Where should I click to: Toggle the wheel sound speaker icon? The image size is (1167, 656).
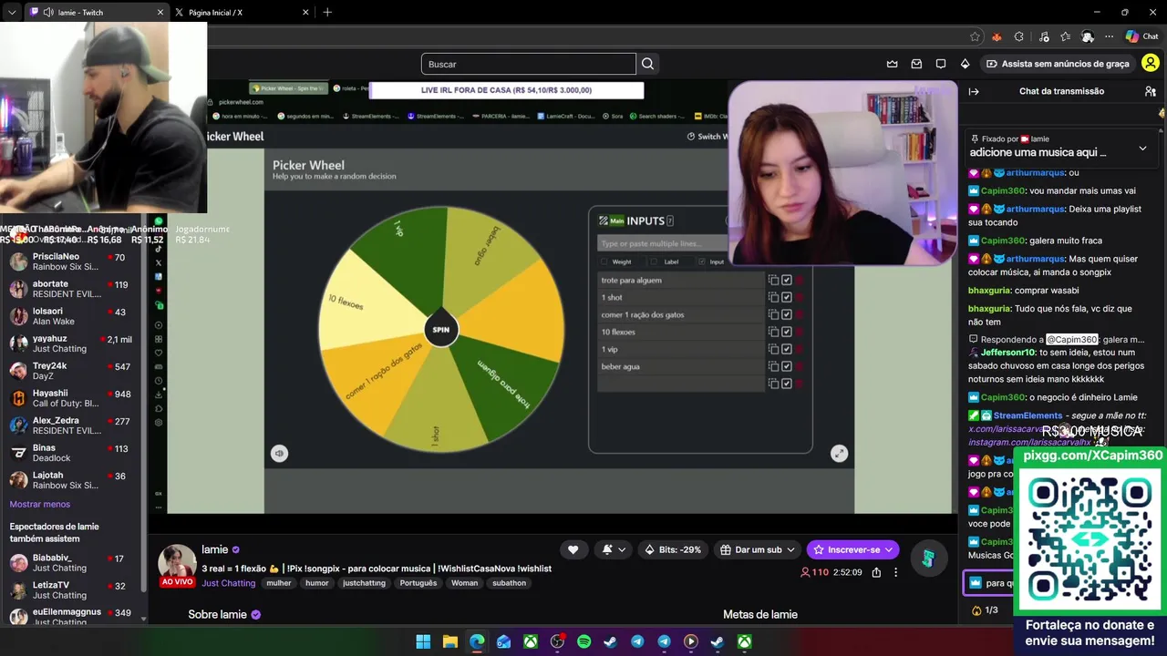click(279, 453)
